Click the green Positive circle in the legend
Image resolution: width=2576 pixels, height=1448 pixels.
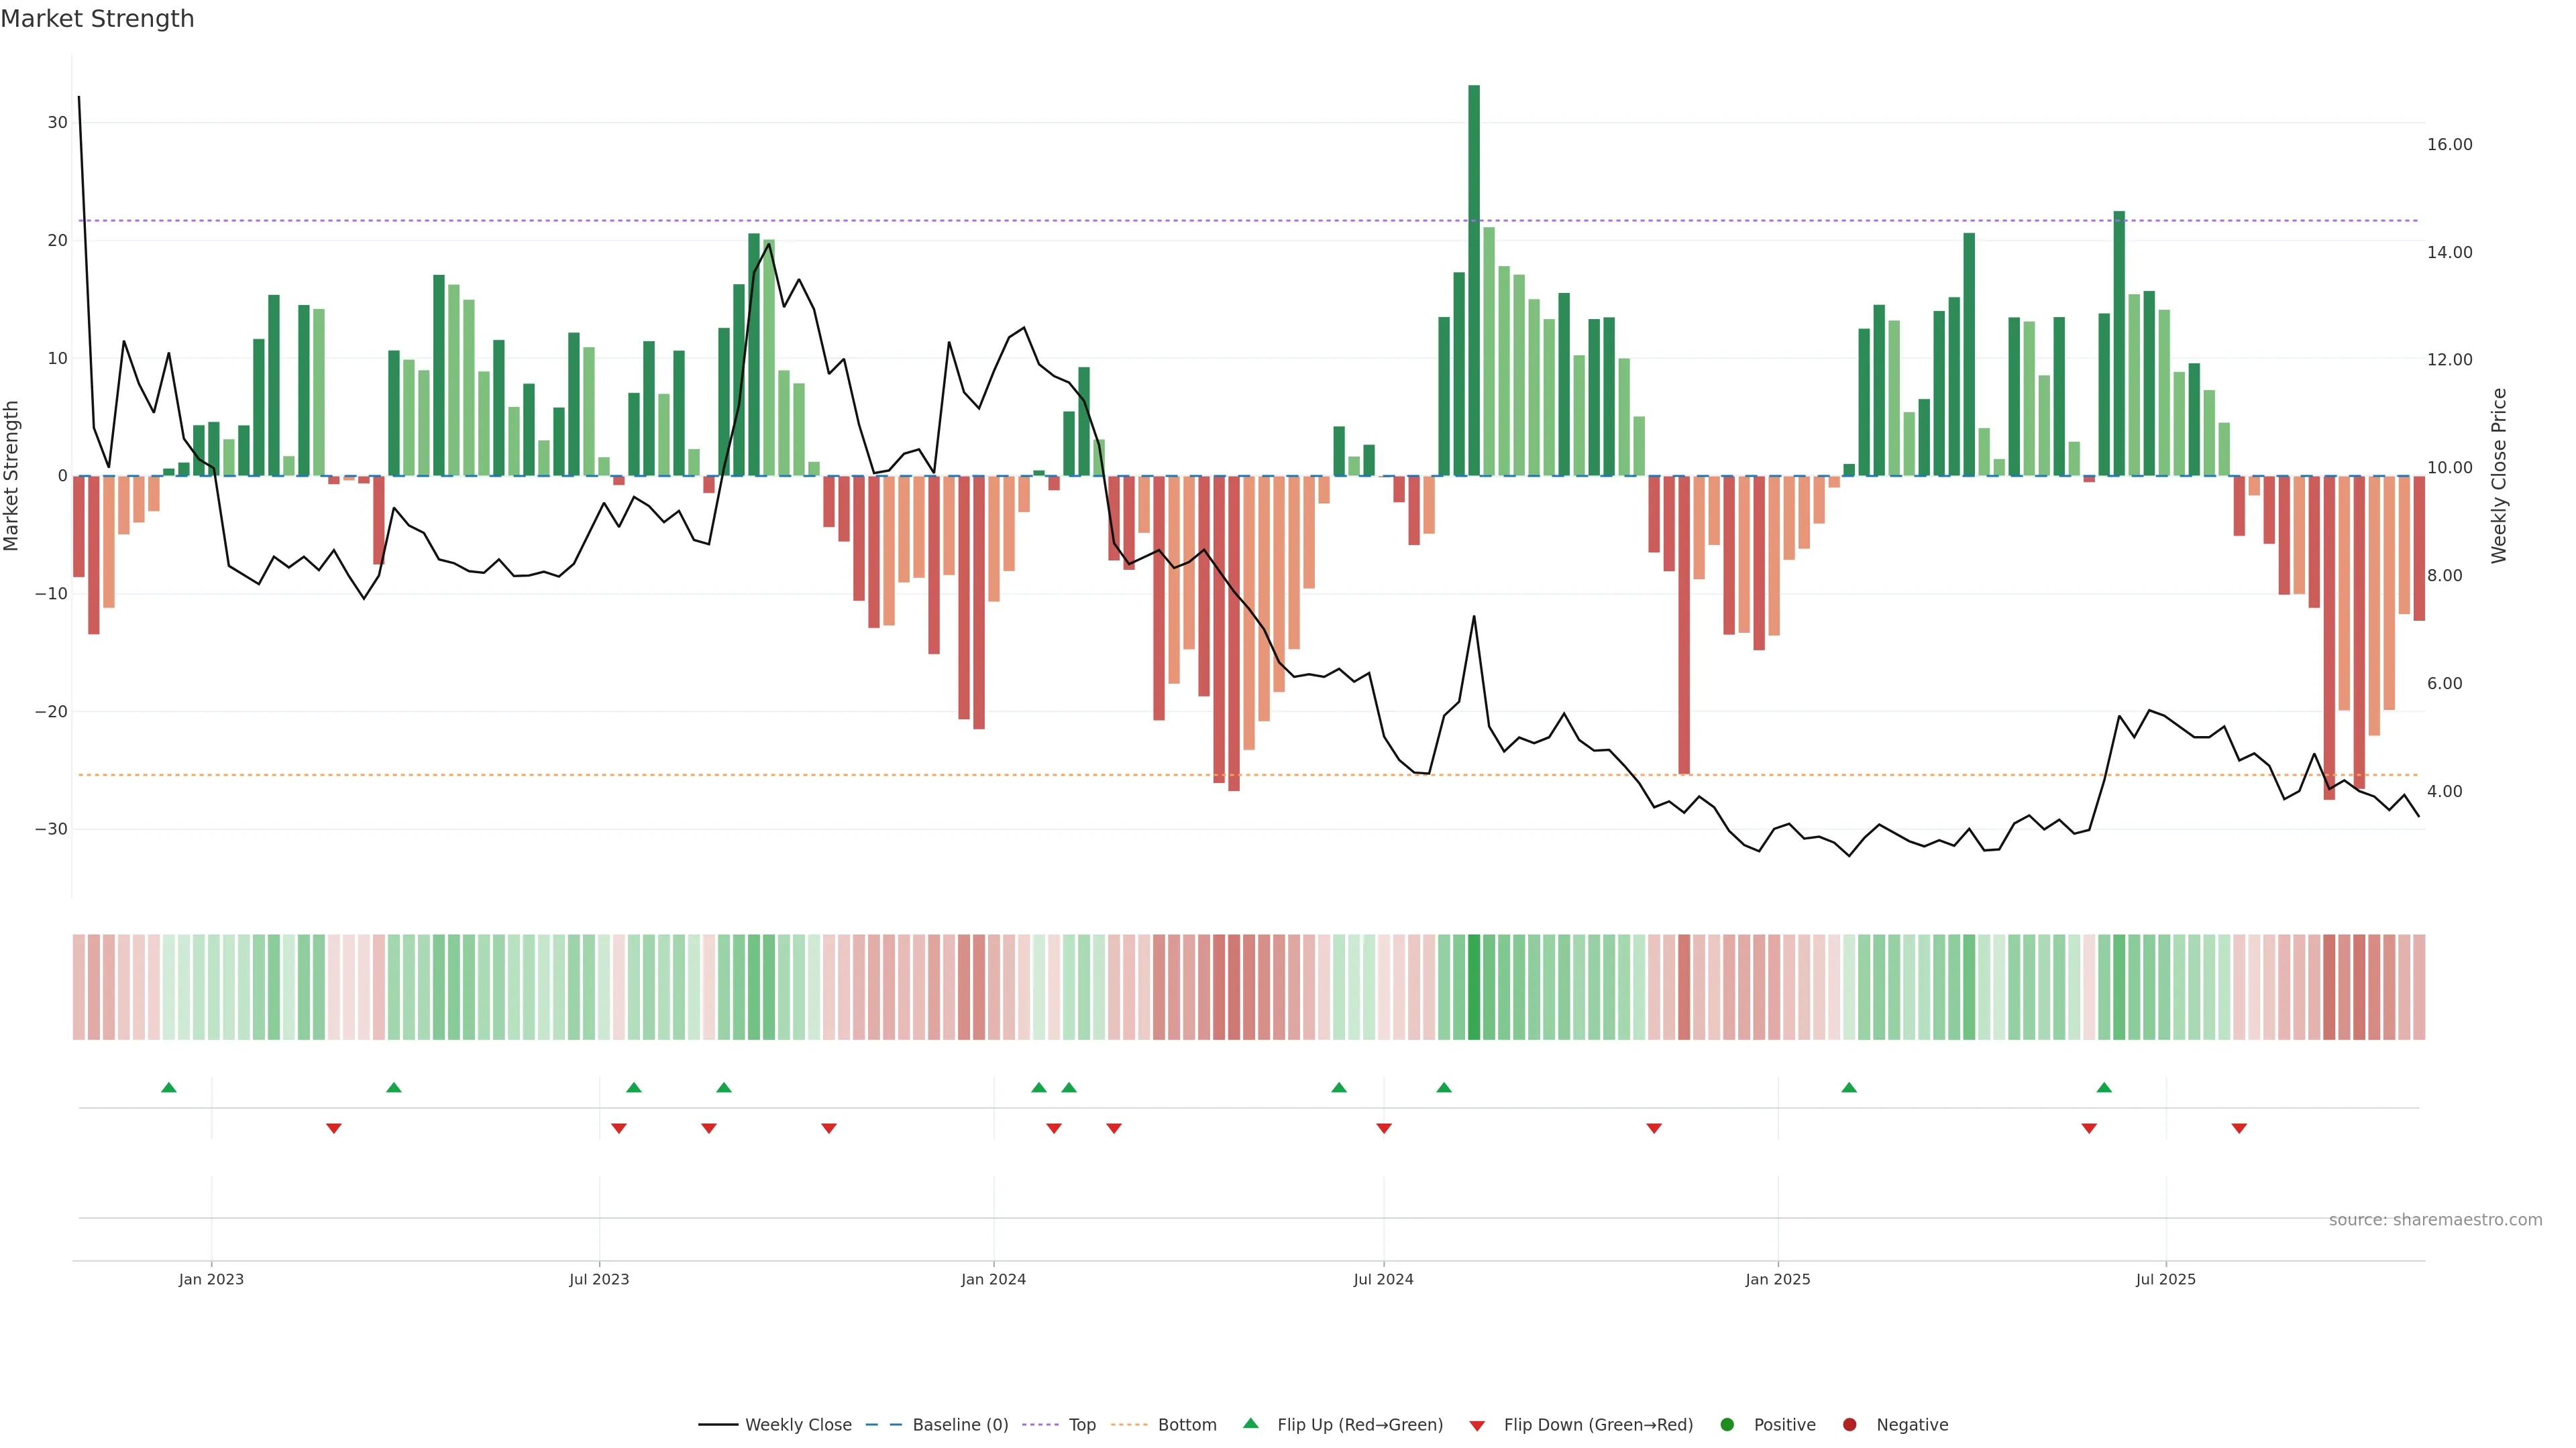1727,1425
